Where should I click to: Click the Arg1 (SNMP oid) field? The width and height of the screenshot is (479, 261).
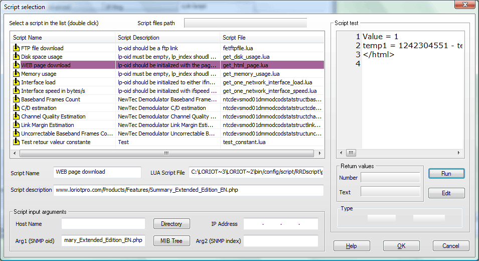[x=103, y=240]
